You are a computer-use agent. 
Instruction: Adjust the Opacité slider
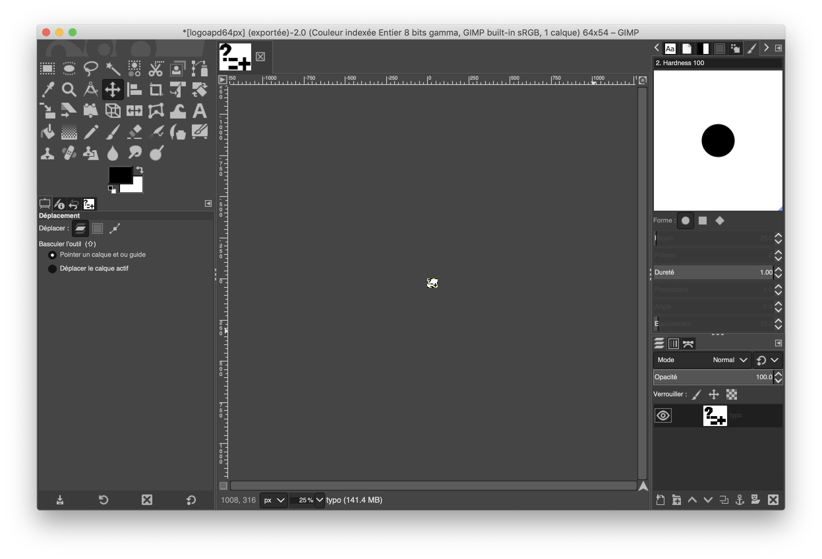point(713,377)
